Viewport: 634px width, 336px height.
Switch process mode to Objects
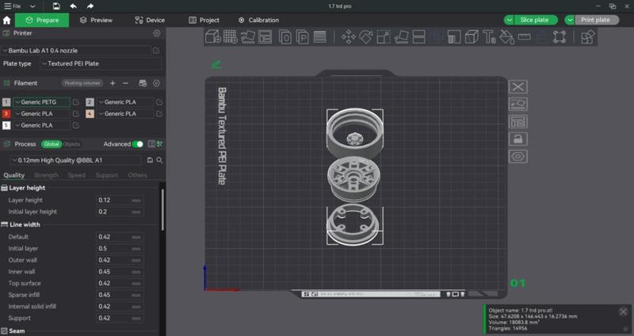coord(71,144)
